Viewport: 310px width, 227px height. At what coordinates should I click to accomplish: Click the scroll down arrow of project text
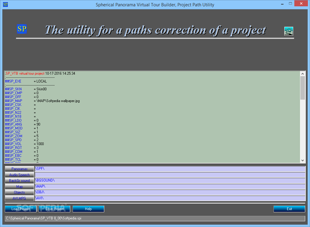tap(302, 160)
